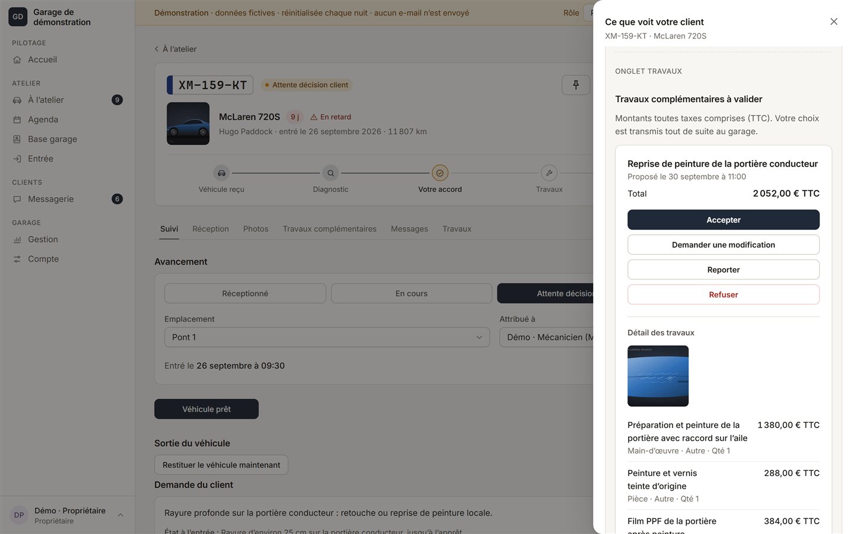Switch to the Suivi tab
The height and width of the screenshot is (534, 854).
click(169, 229)
